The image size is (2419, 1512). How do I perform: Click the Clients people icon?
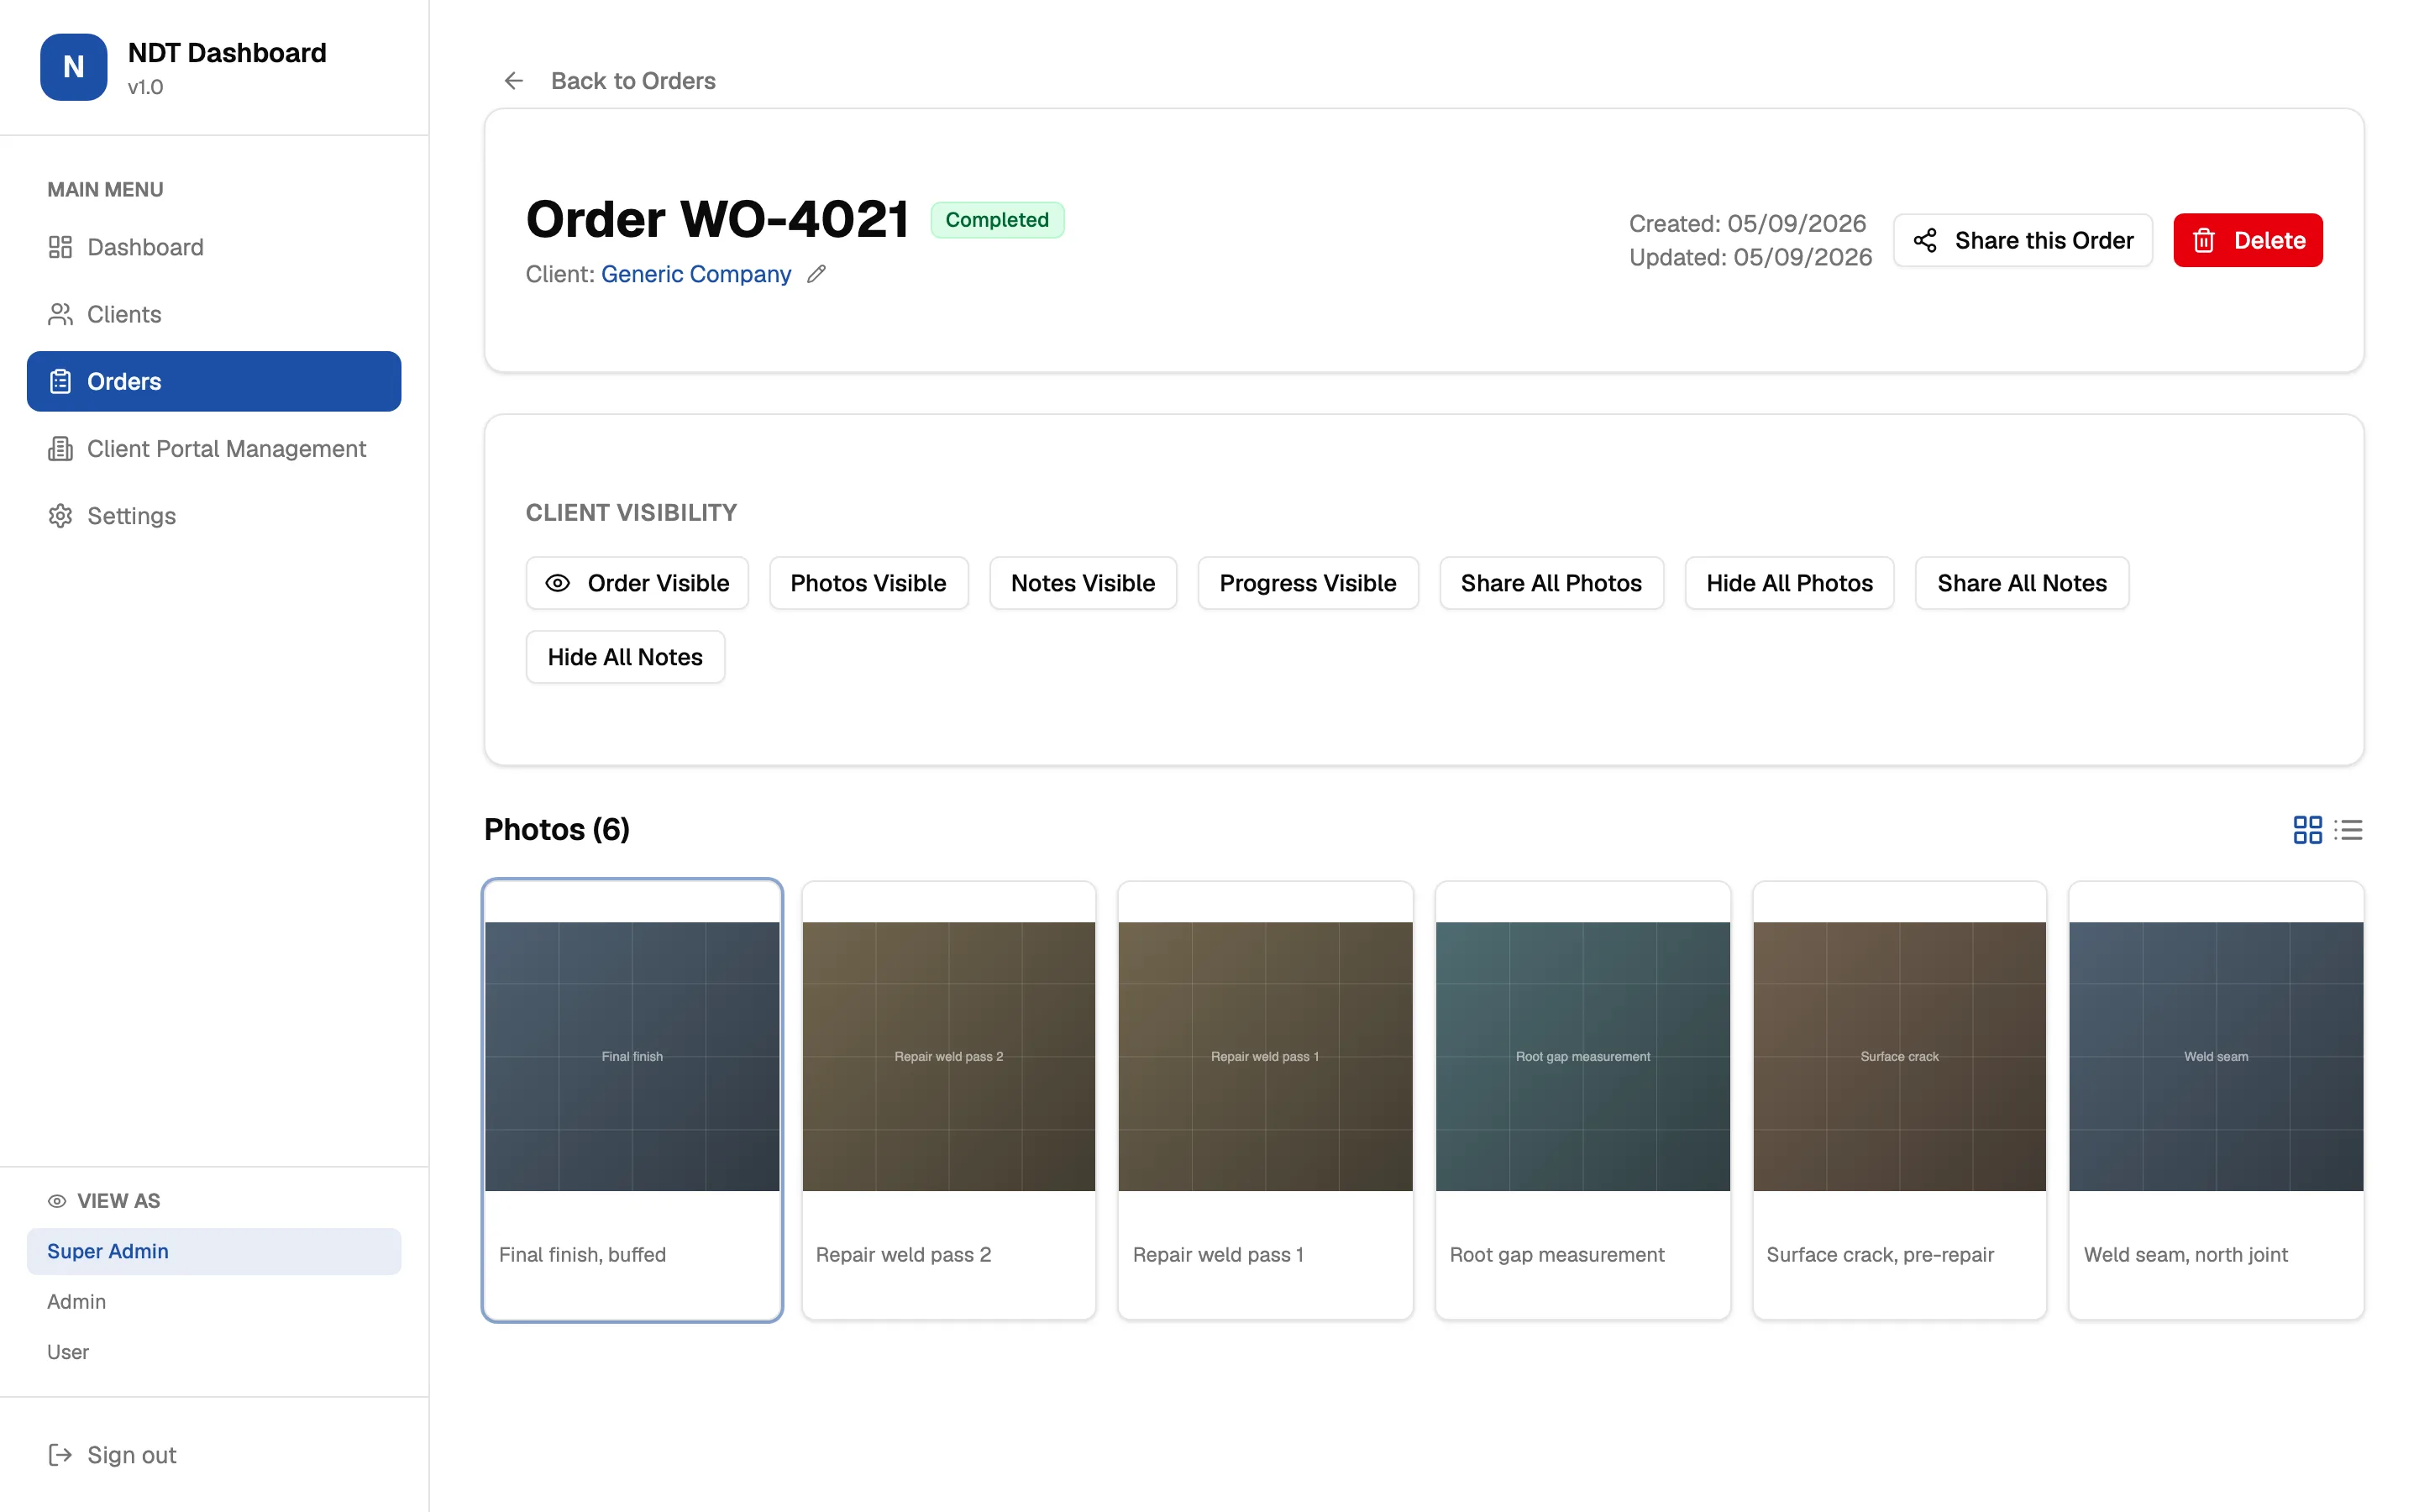pos(60,314)
